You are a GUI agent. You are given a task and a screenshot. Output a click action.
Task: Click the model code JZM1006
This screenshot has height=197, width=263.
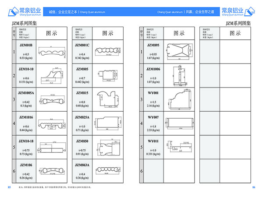tap(153, 69)
